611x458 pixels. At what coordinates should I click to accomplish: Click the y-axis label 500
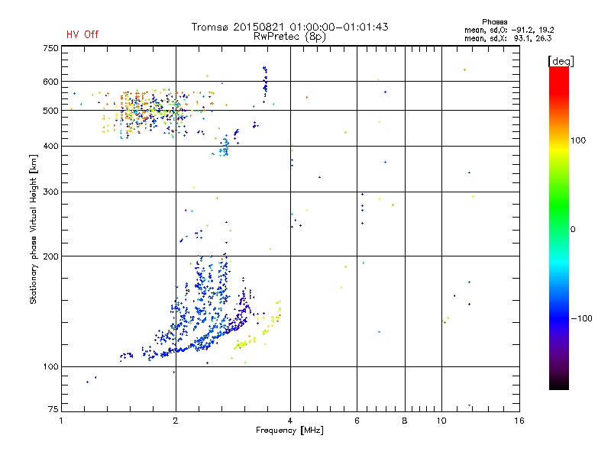point(50,111)
